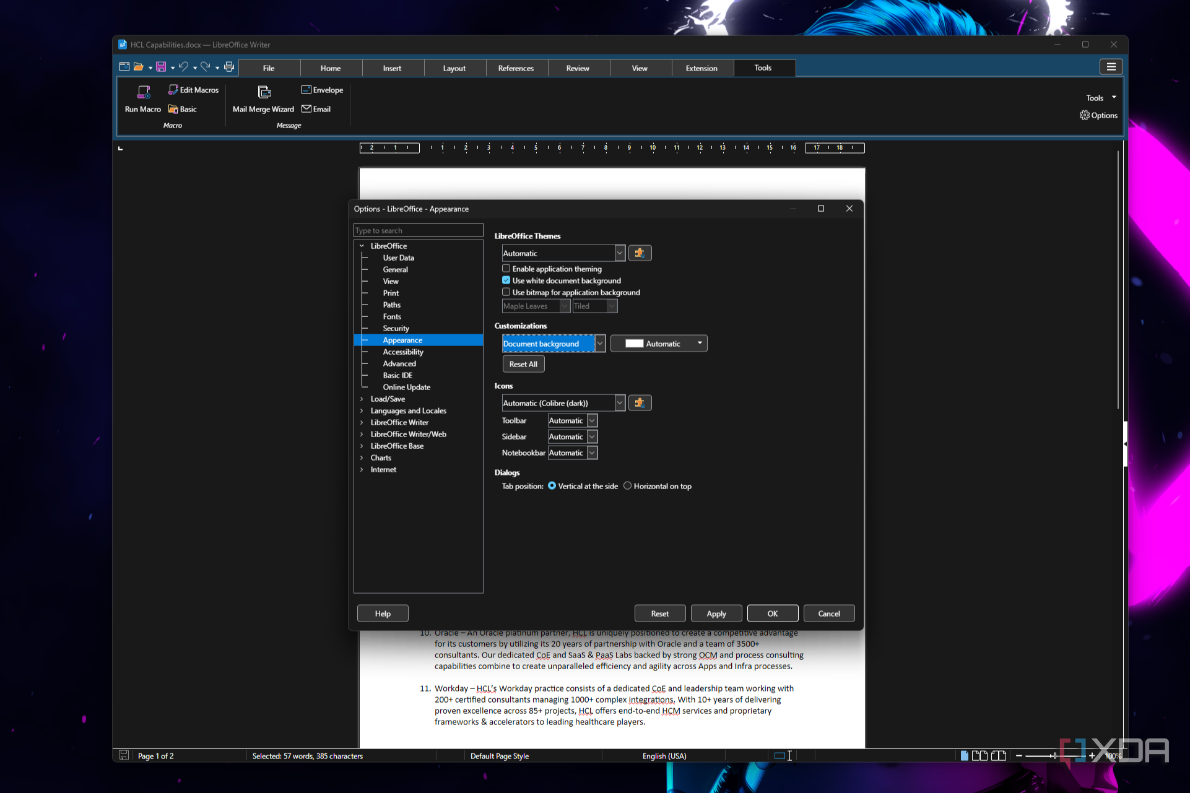Screen dimensions: 1190x793
Task: Click English (USA) language in status bar
Action: [x=664, y=756]
